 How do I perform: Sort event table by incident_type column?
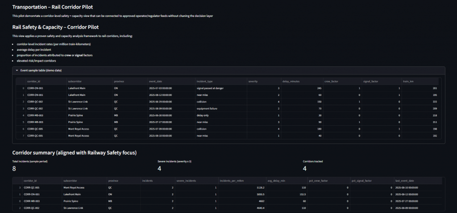tap(205, 82)
